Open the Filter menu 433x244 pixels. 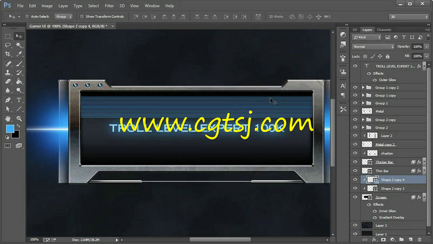[x=109, y=6]
